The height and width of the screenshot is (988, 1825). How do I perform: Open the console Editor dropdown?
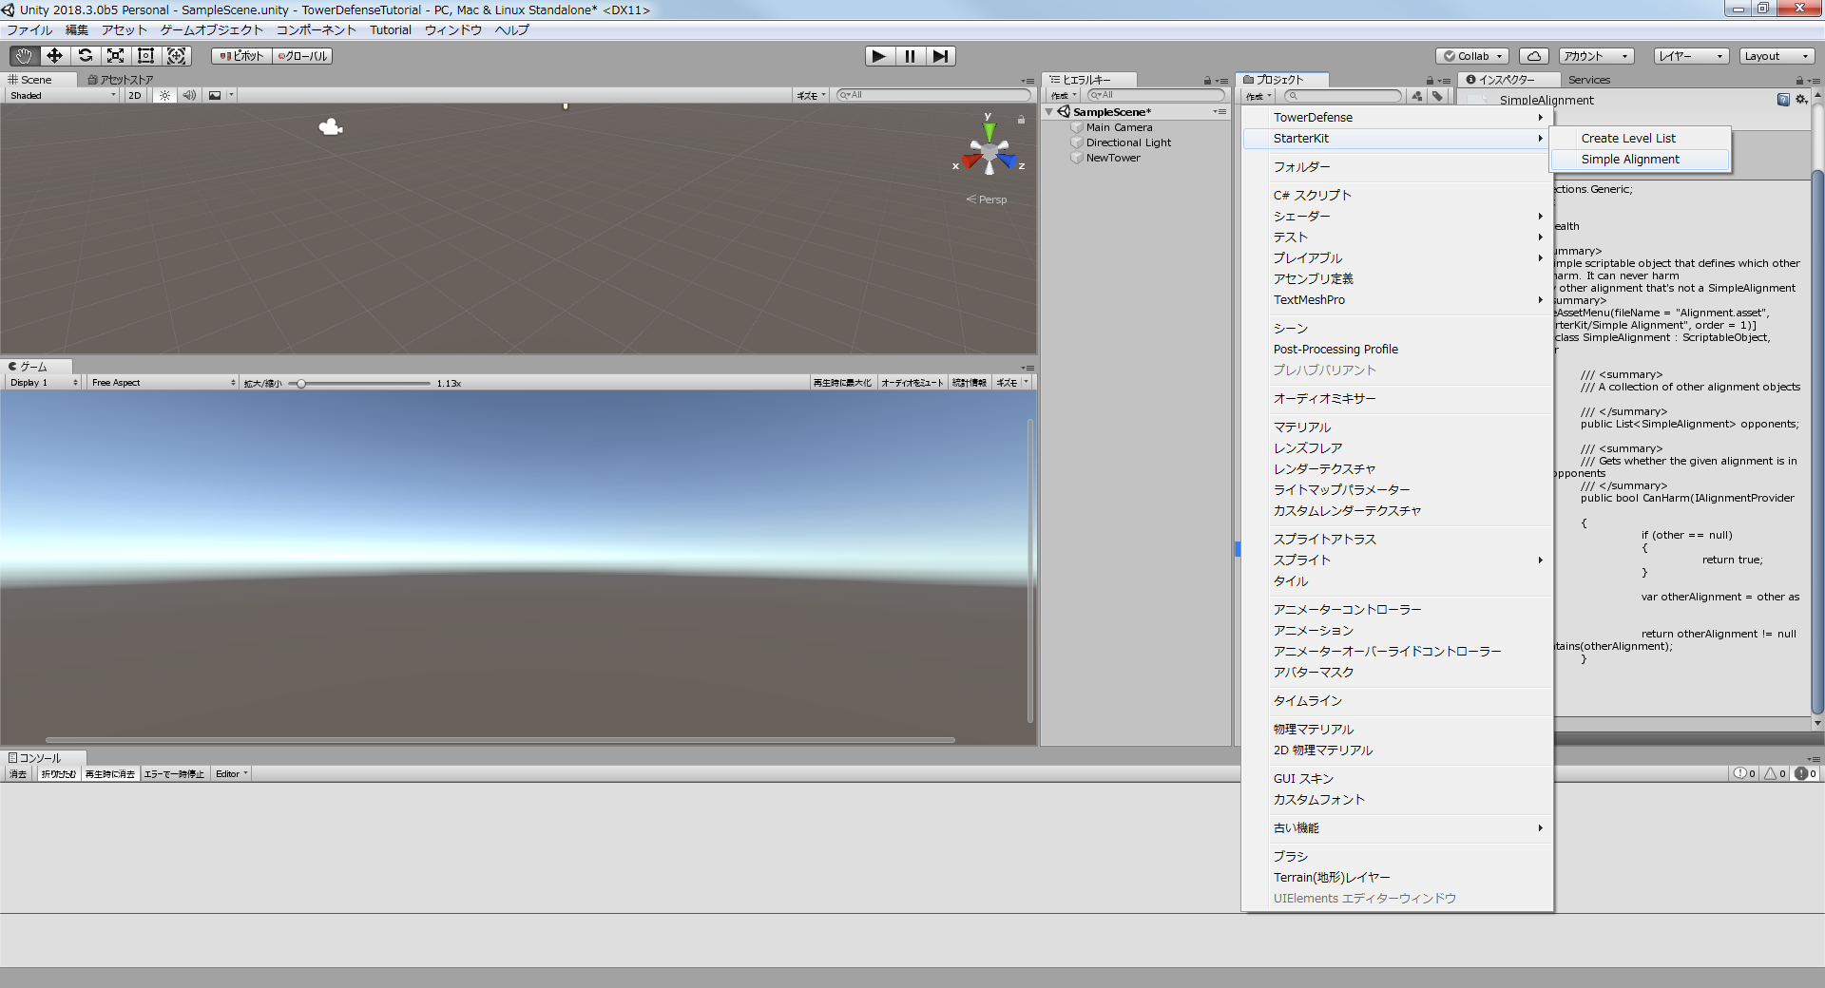tap(231, 774)
